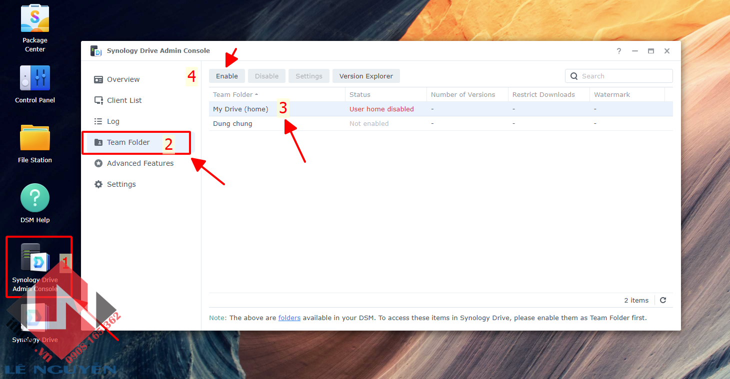The width and height of the screenshot is (730, 379).
Task: Open Settings section in sidebar
Action: tap(121, 184)
